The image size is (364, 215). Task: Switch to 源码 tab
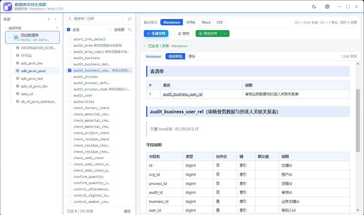pos(192,57)
